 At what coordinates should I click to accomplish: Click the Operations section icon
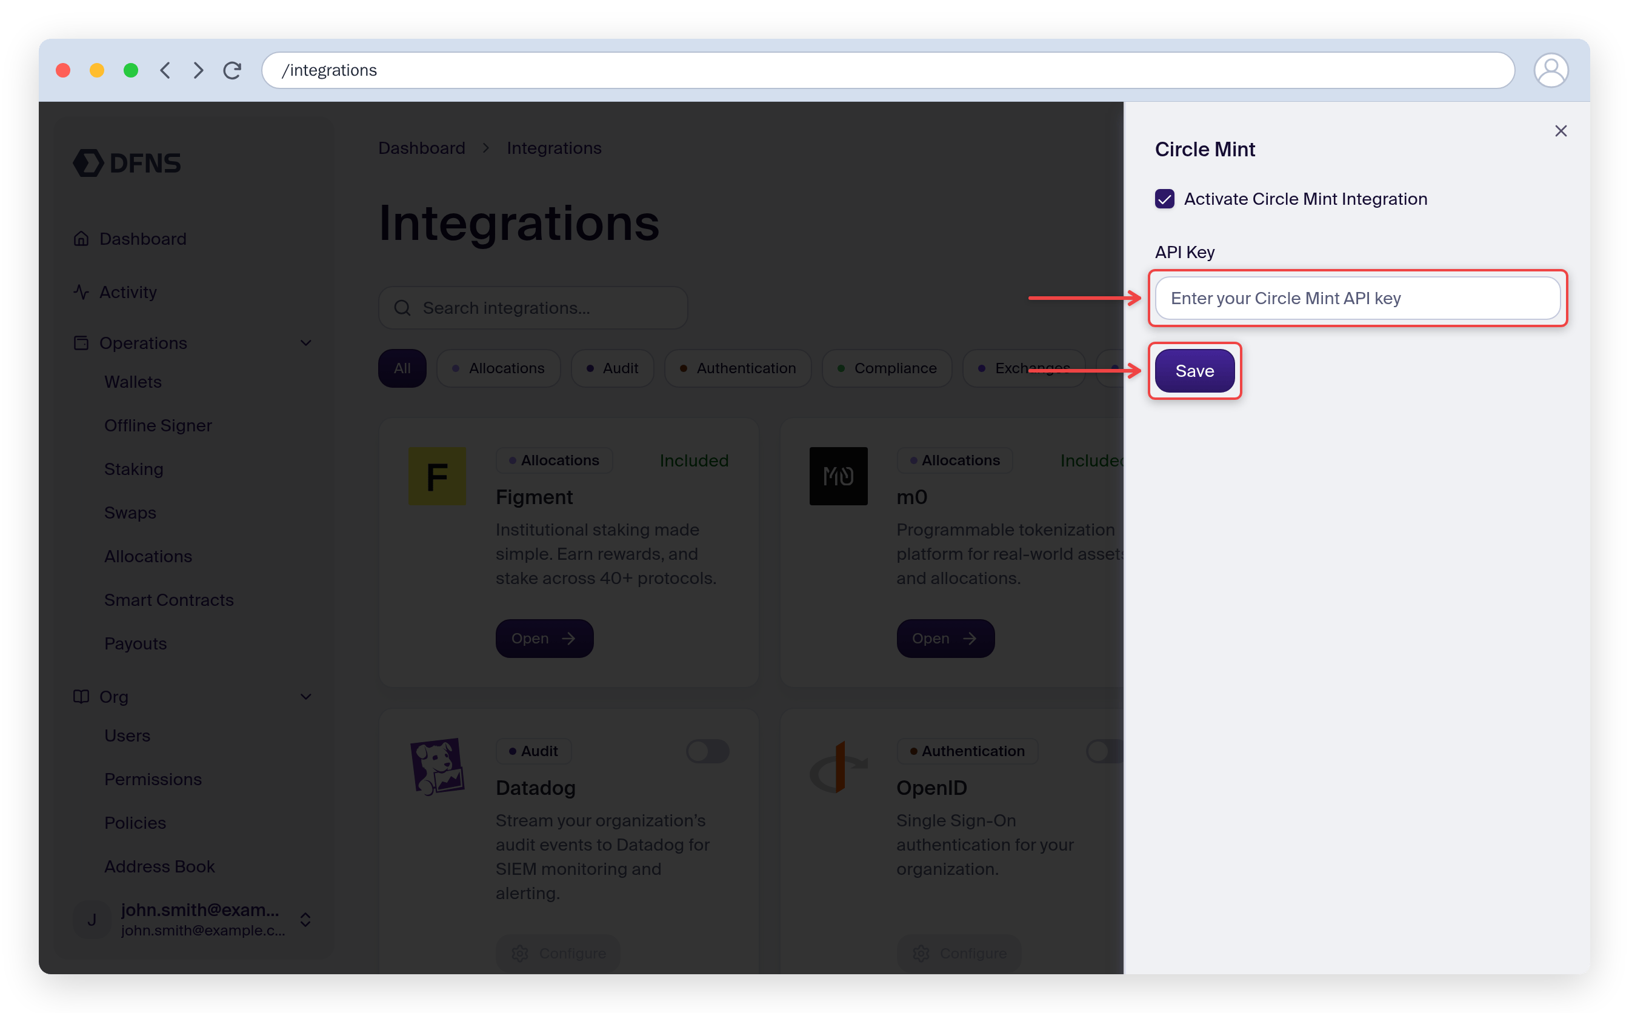[81, 343]
